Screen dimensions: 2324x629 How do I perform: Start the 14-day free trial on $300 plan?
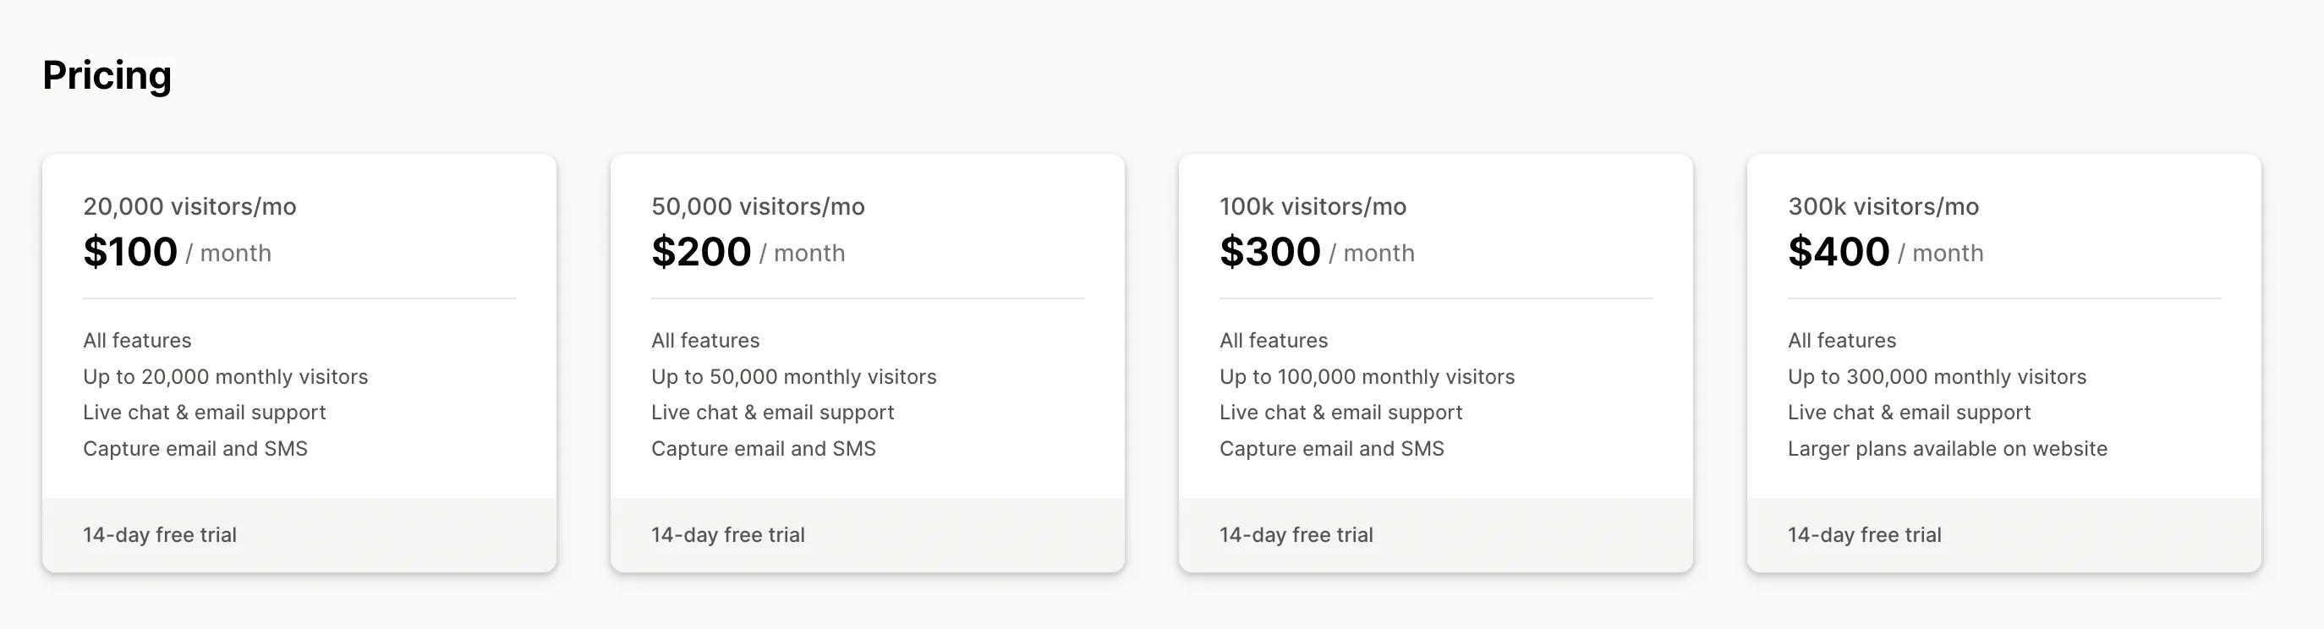coord(1296,534)
